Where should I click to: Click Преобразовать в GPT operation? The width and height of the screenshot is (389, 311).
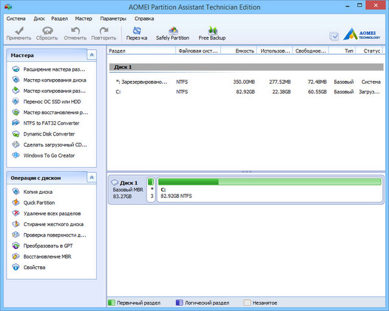tap(47, 246)
